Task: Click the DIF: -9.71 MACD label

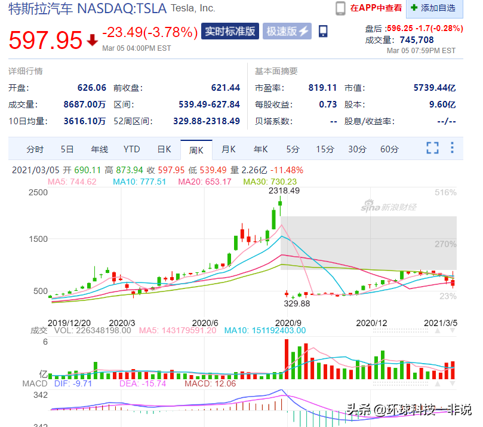Action: [73, 383]
